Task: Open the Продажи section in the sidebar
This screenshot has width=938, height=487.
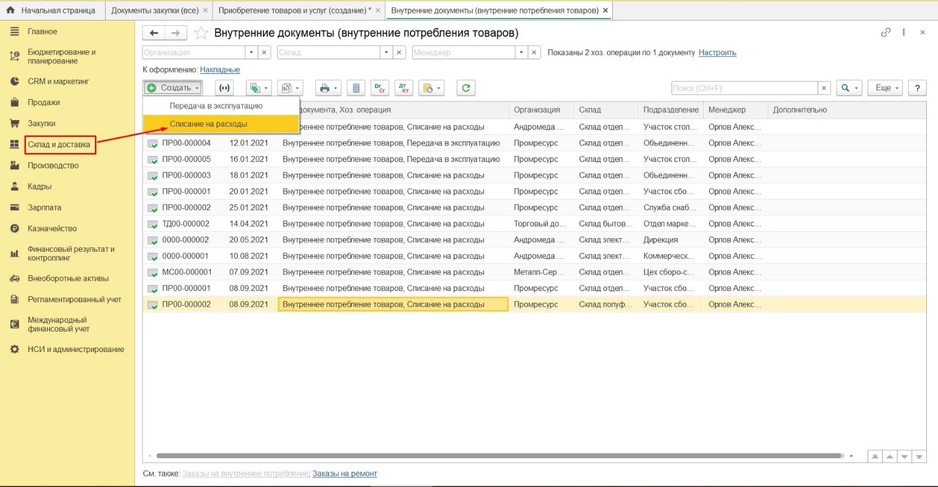Action: click(43, 103)
